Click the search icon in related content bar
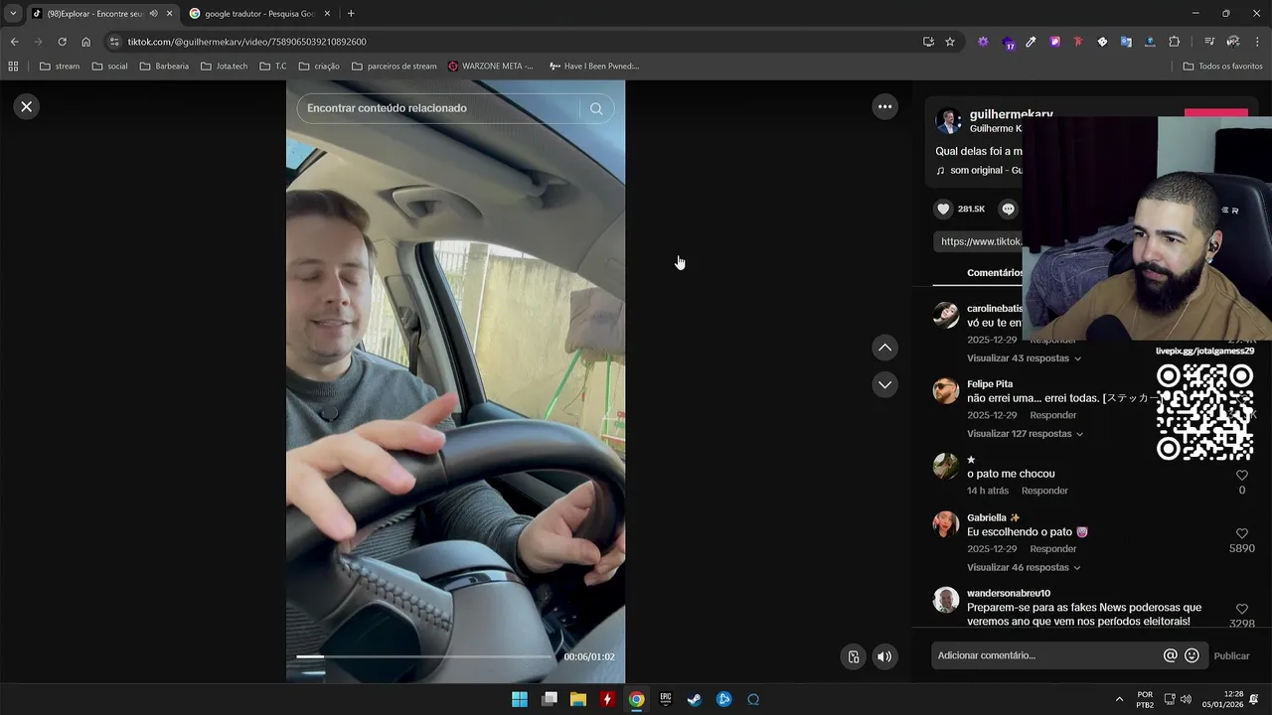Image resolution: width=1272 pixels, height=715 pixels. pos(596,108)
